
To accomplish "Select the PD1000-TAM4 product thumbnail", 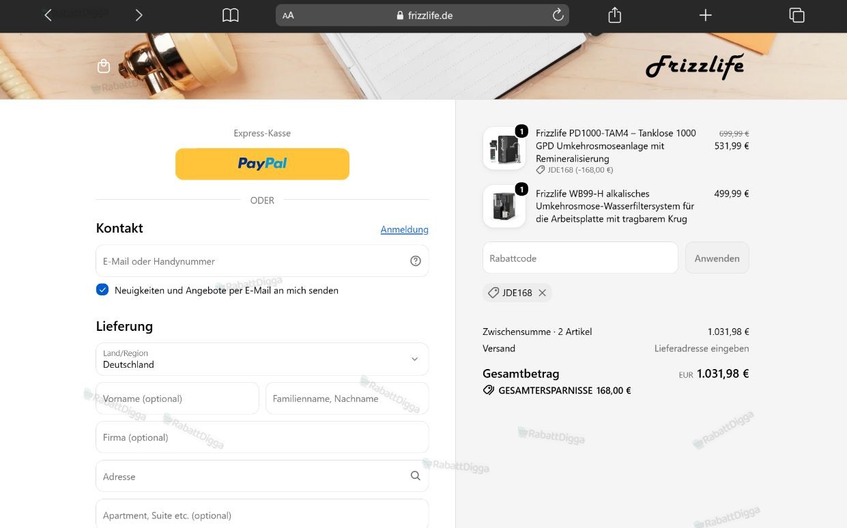I will [504, 148].
